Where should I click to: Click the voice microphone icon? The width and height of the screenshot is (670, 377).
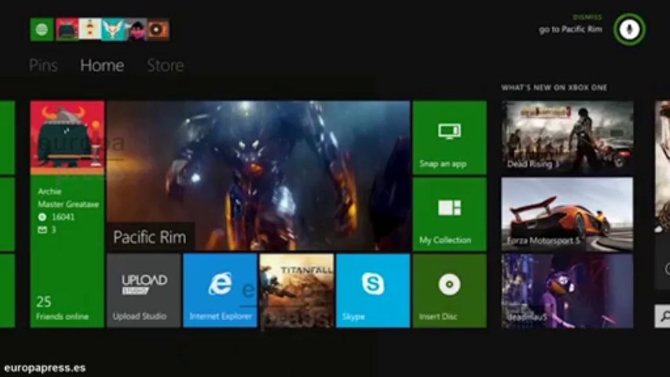click(629, 29)
